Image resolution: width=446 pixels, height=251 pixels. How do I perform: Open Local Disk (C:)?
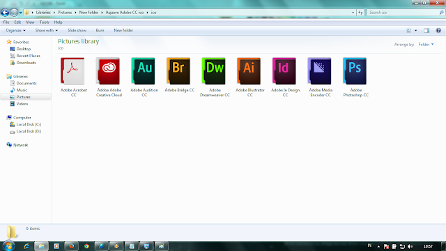pyautogui.click(x=29, y=124)
